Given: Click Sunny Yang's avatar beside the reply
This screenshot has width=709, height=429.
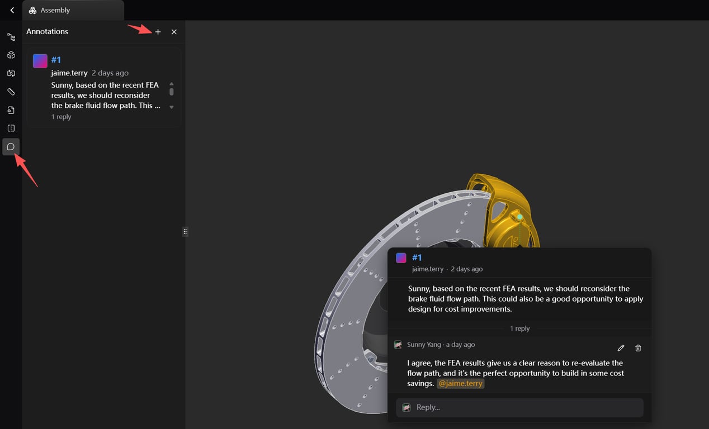Looking at the screenshot, I should (398, 345).
